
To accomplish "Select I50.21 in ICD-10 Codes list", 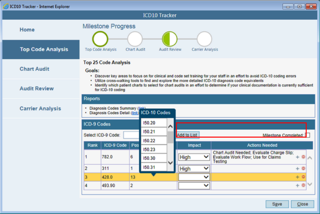I will click(154, 132).
